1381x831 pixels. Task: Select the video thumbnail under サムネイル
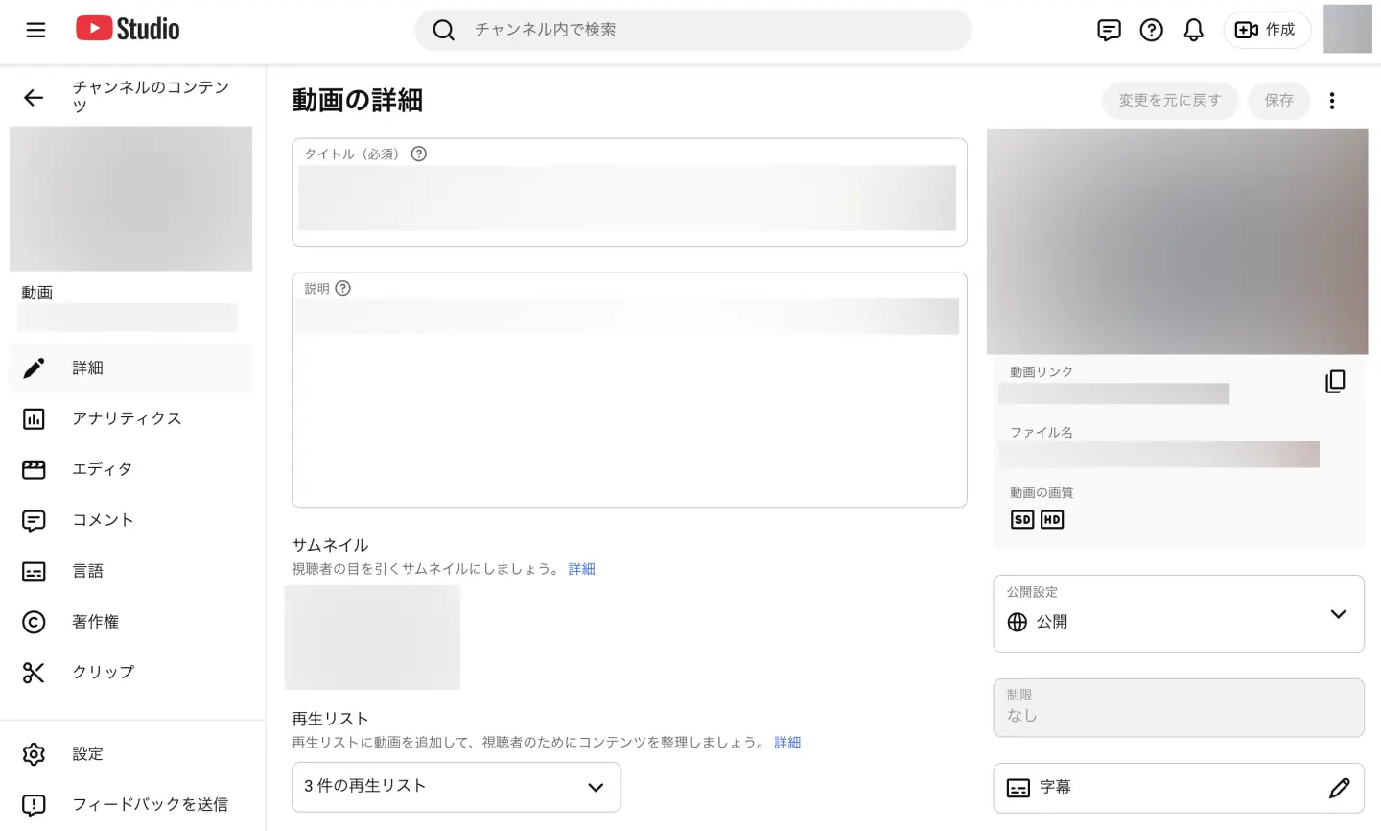pos(372,637)
